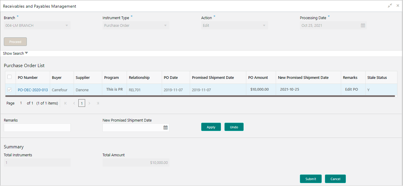Viewport: 403px width, 186px height.
Task: Click the Apply button
Action: 211,127
